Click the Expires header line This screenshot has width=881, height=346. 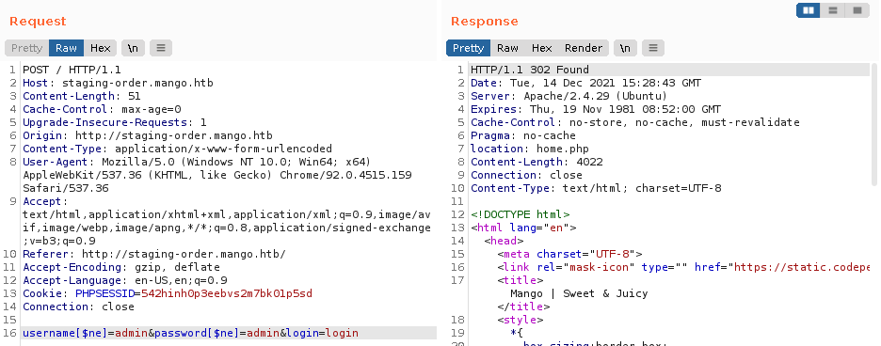coord(596,109)
